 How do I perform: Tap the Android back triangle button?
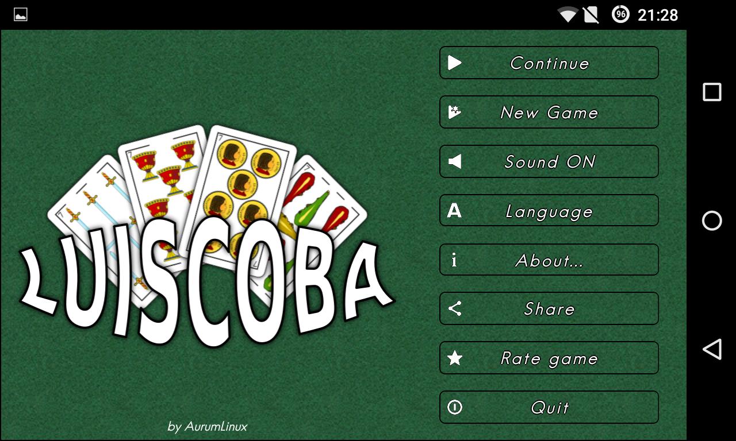click(712, 349)
